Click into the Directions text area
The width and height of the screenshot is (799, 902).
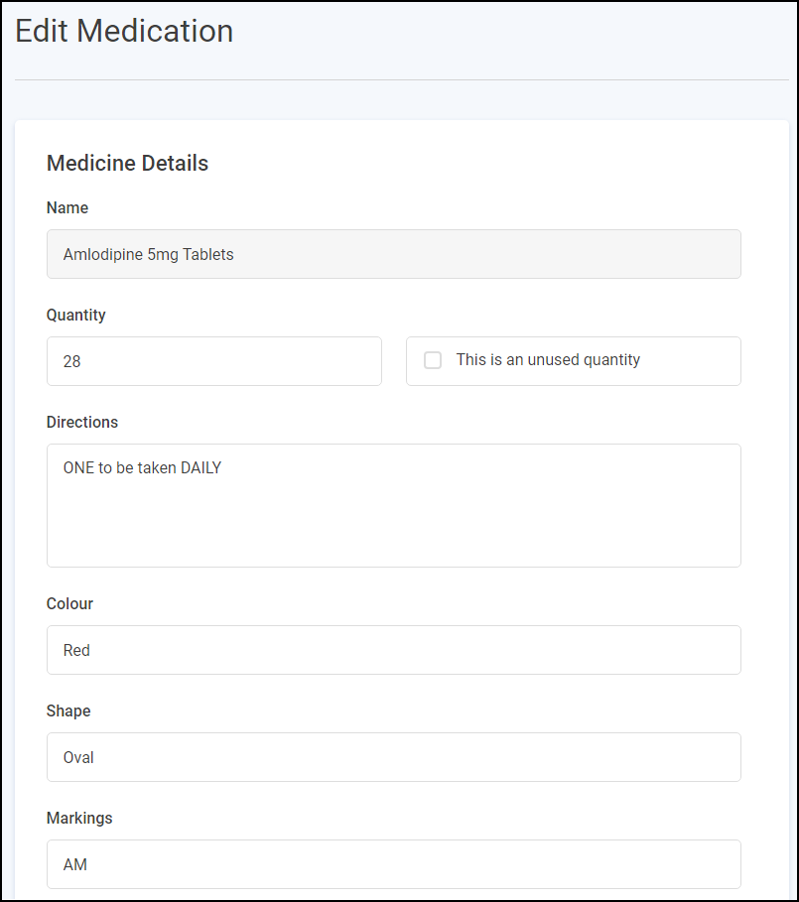click(393, 516)
